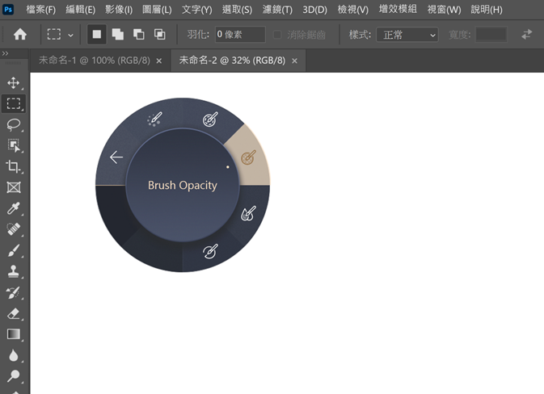The image size is (544, 394).
Task: Activate the Eraser tool
Action: click(x=14, y=313)
